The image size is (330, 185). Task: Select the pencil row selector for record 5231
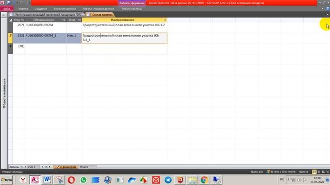click(10, 38)
